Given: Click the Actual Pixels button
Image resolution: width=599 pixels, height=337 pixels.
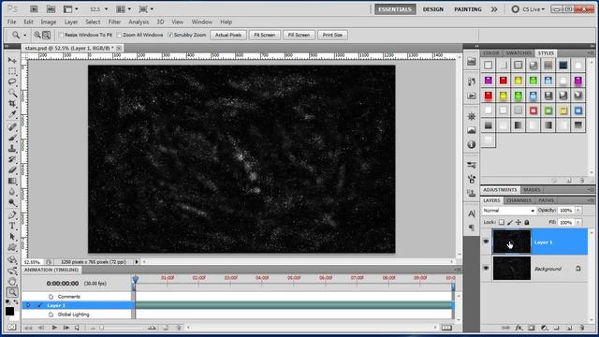Looking at the screenshot, I should pyautogui.click(x=228, y=35).
